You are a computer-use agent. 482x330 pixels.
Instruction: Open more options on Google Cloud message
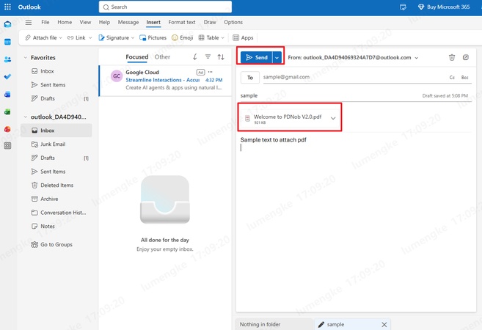tap(211, 72)
